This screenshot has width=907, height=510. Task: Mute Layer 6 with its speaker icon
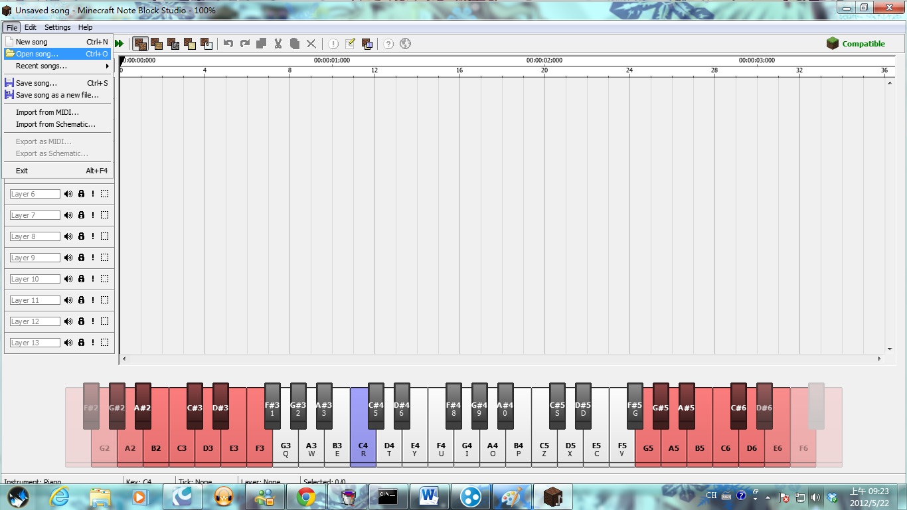[68, 194]
